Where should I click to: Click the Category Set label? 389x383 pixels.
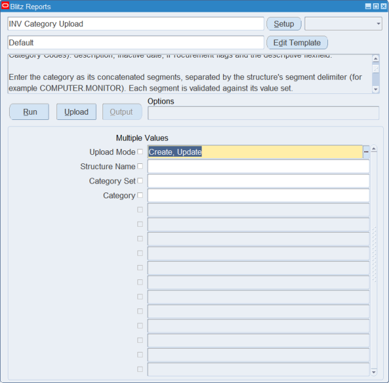point(112,181)
